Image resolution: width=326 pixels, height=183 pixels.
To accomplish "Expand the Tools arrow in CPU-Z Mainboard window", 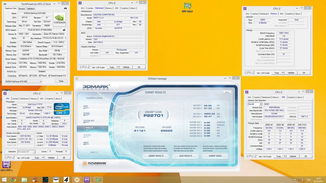I will point(118,67).
